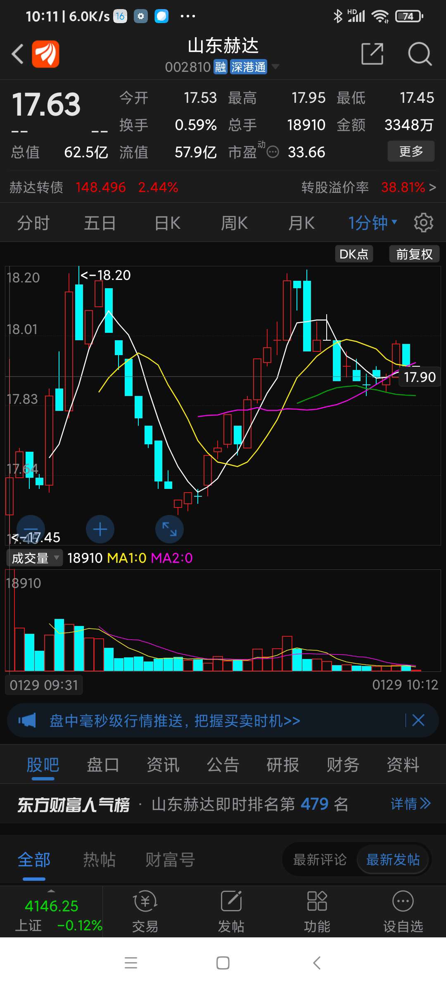
Task: Tap the 市盈 value 33.66
Action: pos(306,152)
